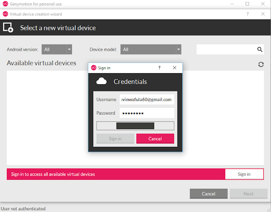Click the sign-in progress bar
The width and height of the screenshot is (271, 212).
pyautogui.click(x=135, y=126)
